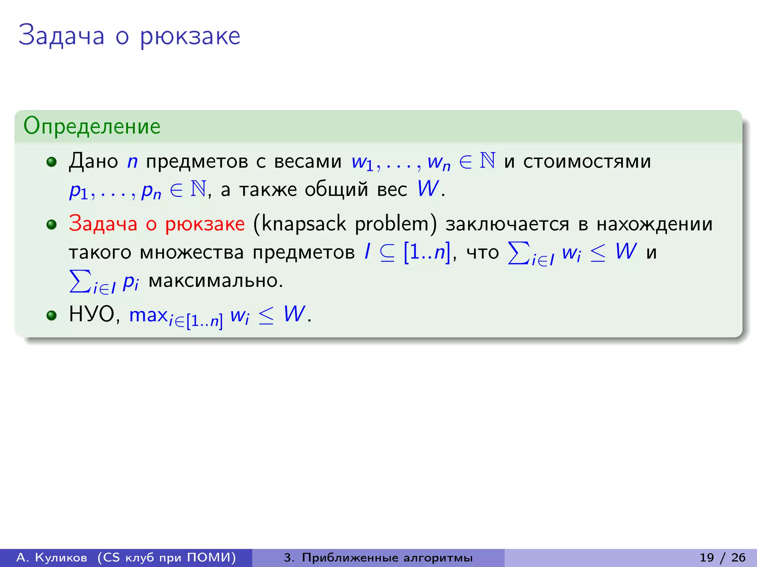The image size is (757, 567).
Task: Click the words 'общий вес'
Action: tap(356, 190)
